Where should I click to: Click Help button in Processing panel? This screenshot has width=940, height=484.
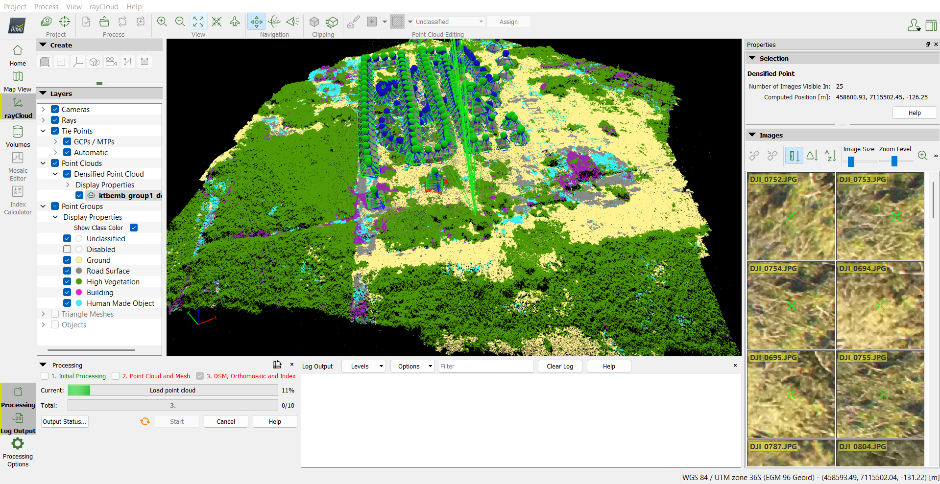[x=275, y=421]
